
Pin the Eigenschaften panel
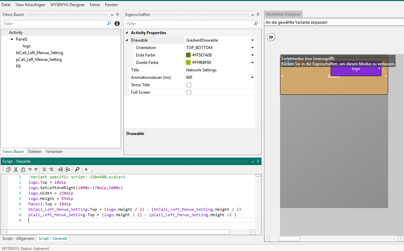pos(258,15)
